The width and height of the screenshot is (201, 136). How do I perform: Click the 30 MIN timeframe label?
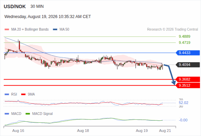pos(37,6)
